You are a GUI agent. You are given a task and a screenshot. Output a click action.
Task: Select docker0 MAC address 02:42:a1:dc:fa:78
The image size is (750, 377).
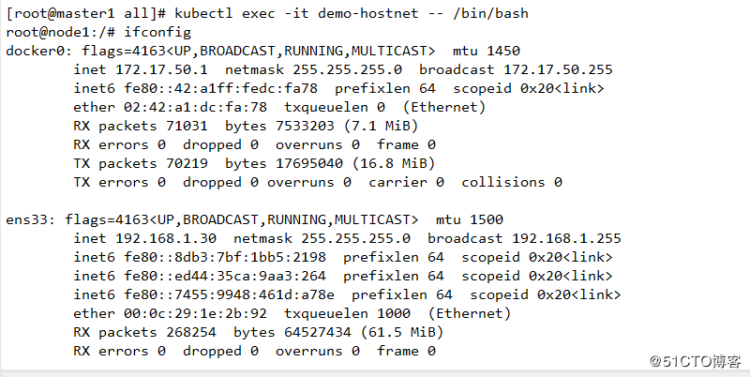click(x=195, y=107)
